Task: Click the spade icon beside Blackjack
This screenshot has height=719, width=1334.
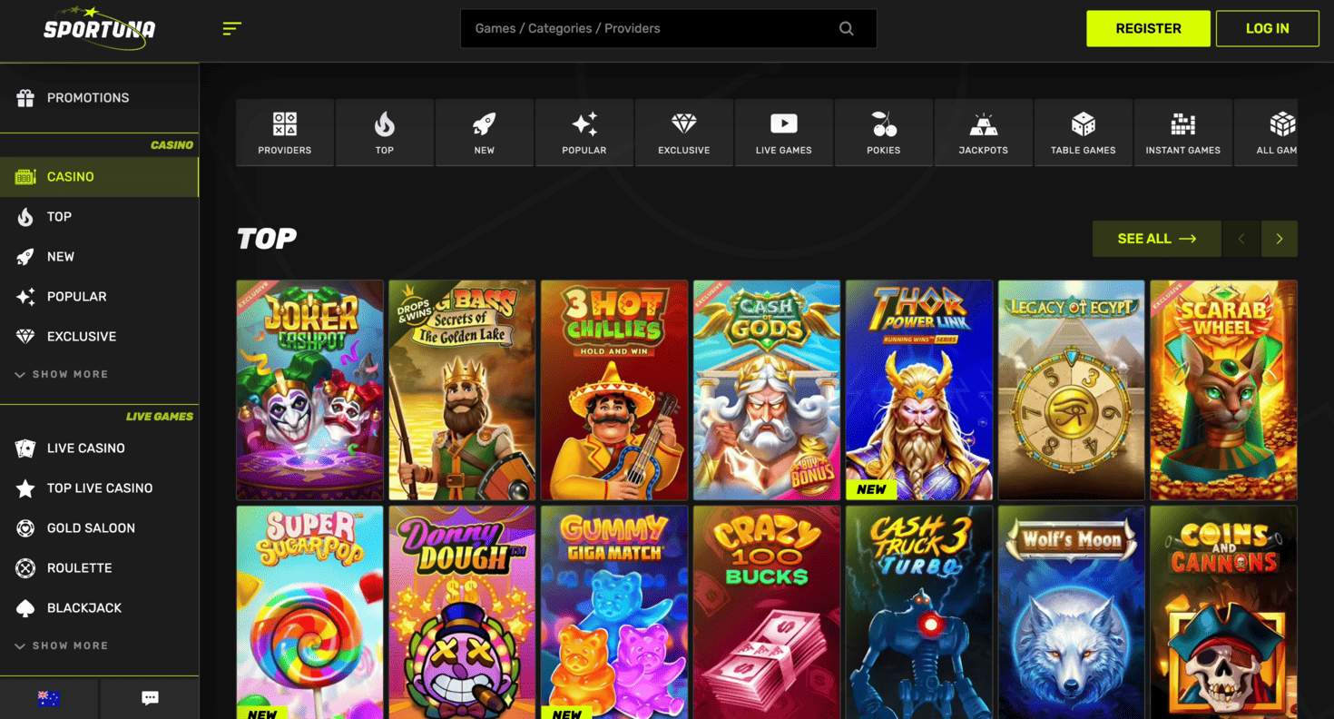Action: 25,608
